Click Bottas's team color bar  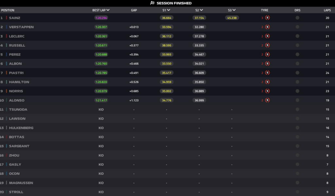click(7, 137)
